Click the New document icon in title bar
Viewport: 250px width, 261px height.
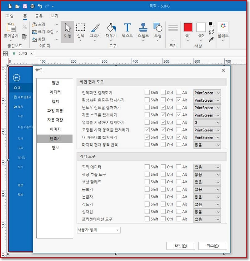tap(10, 6)
